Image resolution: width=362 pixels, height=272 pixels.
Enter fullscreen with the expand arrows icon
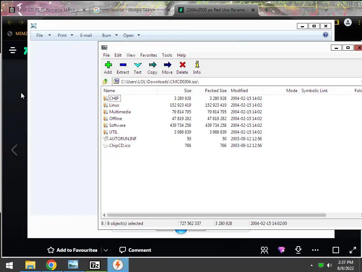353,250
